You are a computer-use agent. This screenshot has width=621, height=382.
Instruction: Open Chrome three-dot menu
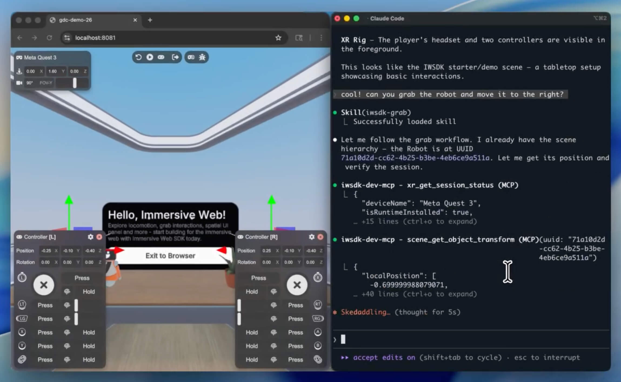tap(321, 38)
